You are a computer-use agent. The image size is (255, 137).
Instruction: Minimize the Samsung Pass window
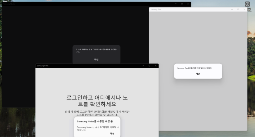point(232,9)
